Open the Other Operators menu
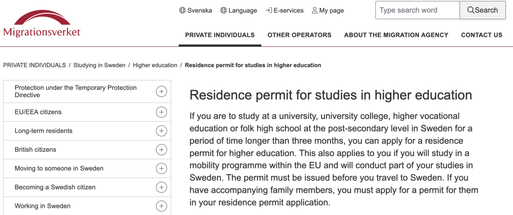 [299, 35]
